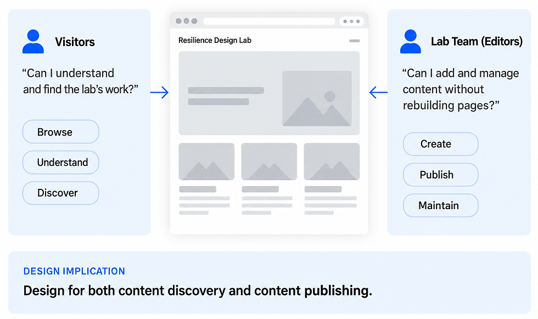Click the Visitors user avatar icon

coord(33,42)
